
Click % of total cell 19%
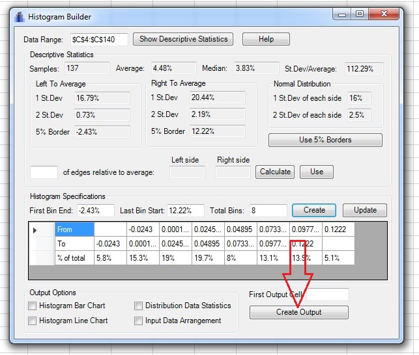point(175,258)
